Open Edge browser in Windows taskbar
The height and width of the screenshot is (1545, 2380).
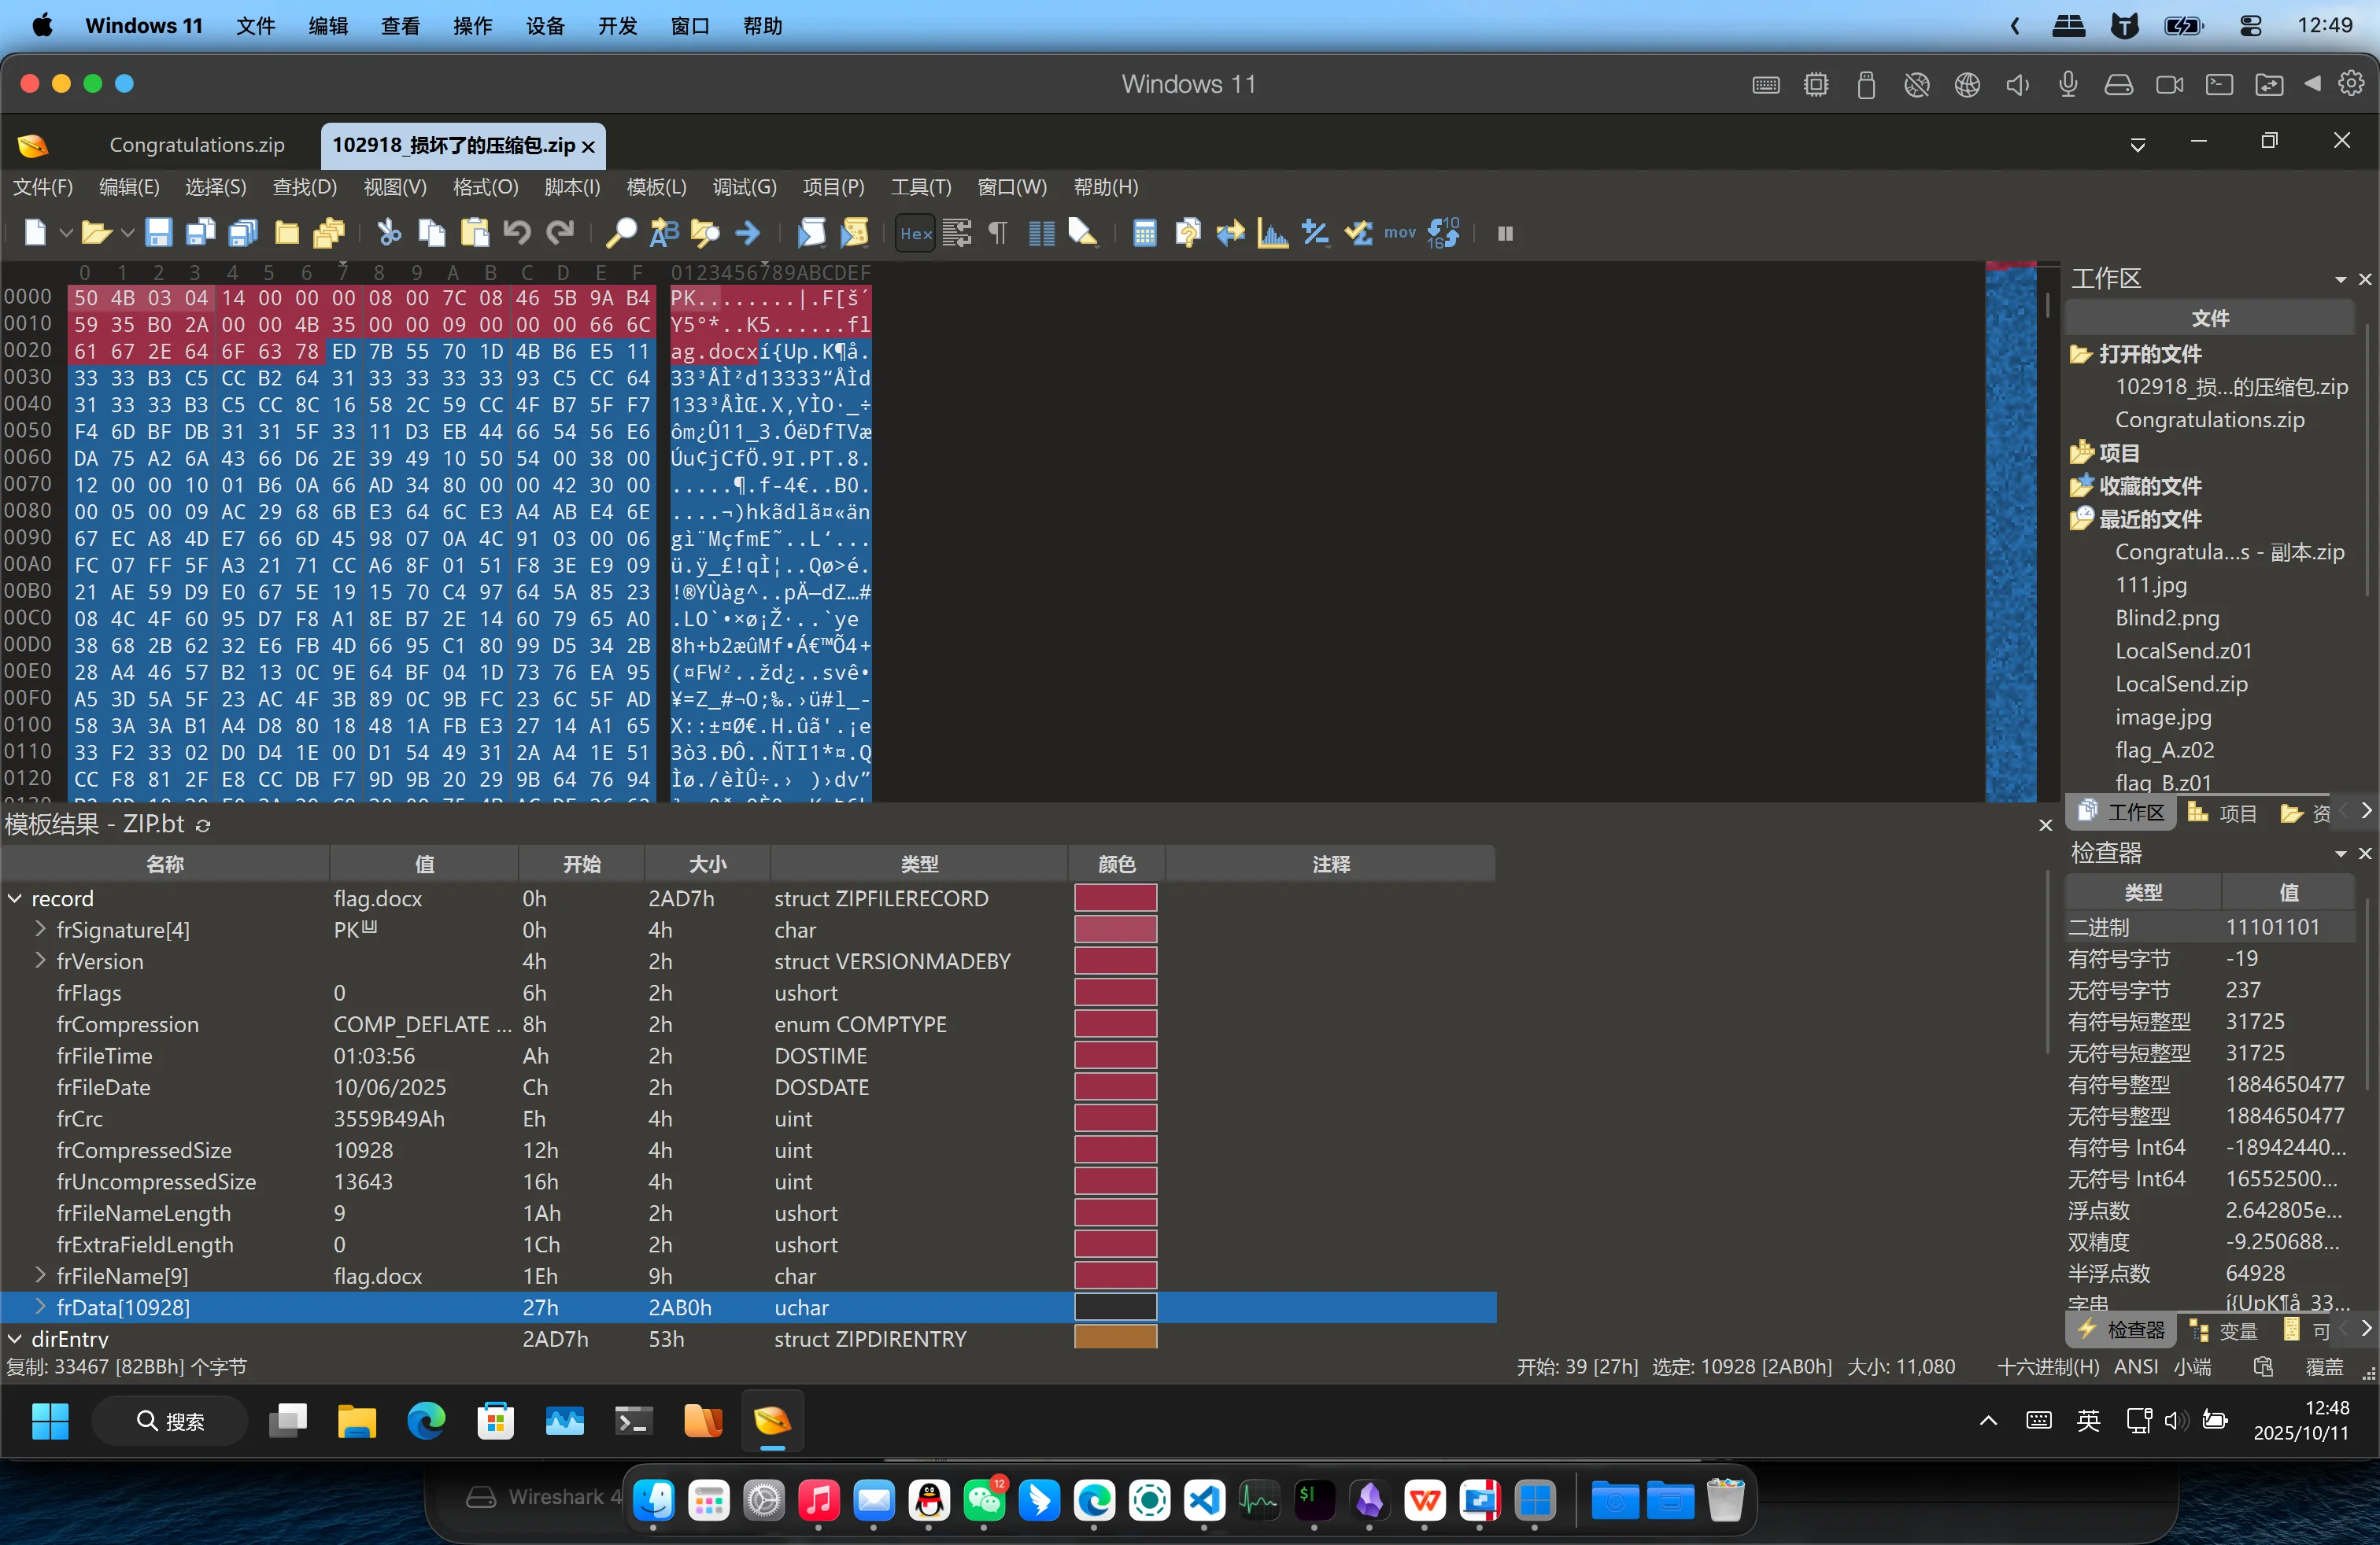point(426,1420)
